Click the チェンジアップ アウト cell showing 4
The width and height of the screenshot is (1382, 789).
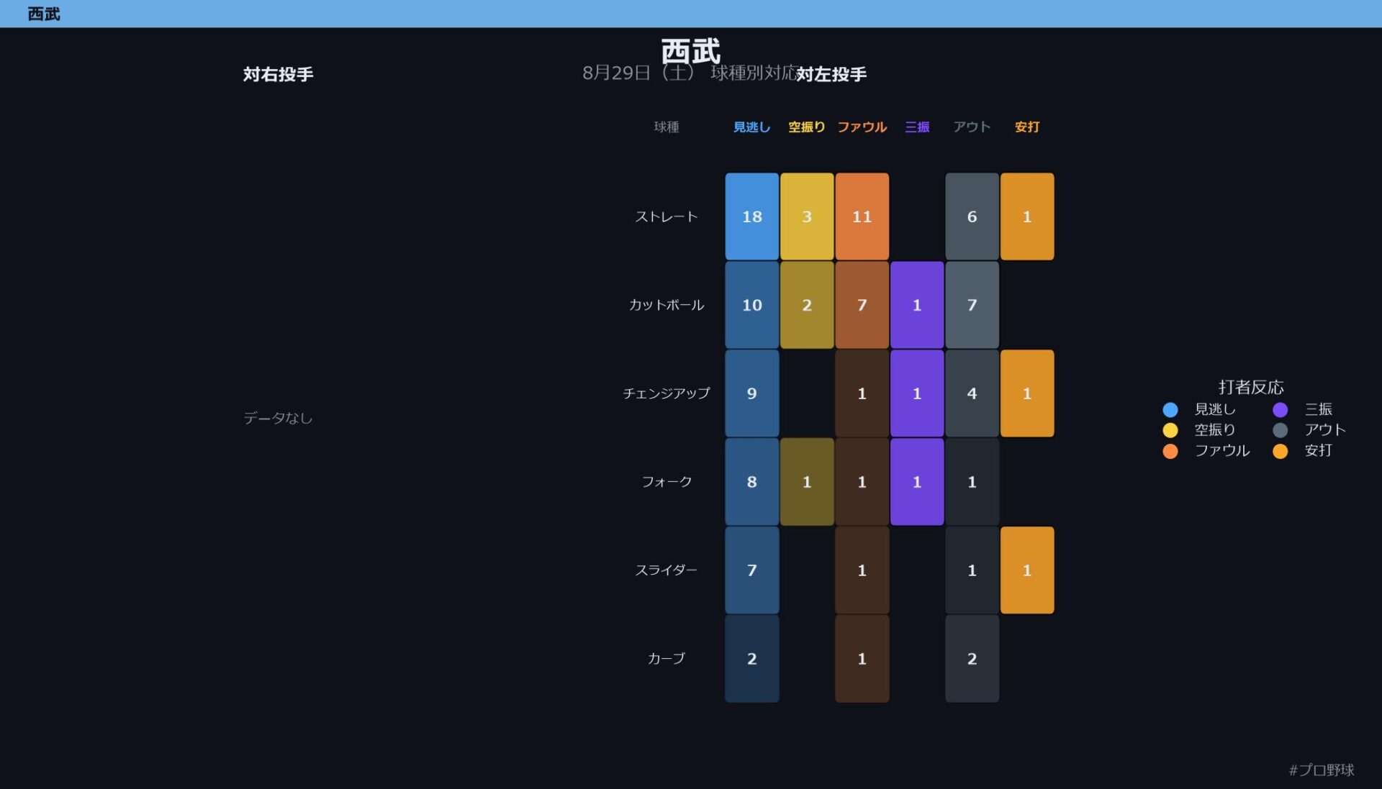tap(972, 393)
